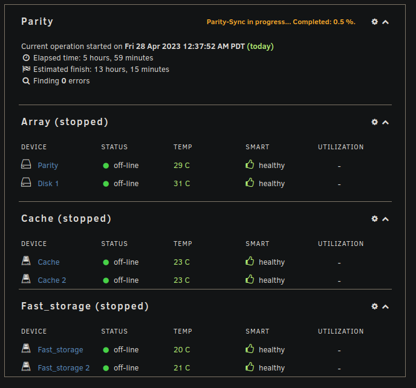Click the SMART thumbs-up icon for Fast_storage 2
Viewport: 416px width, 388px height.
tap(250, 367)
